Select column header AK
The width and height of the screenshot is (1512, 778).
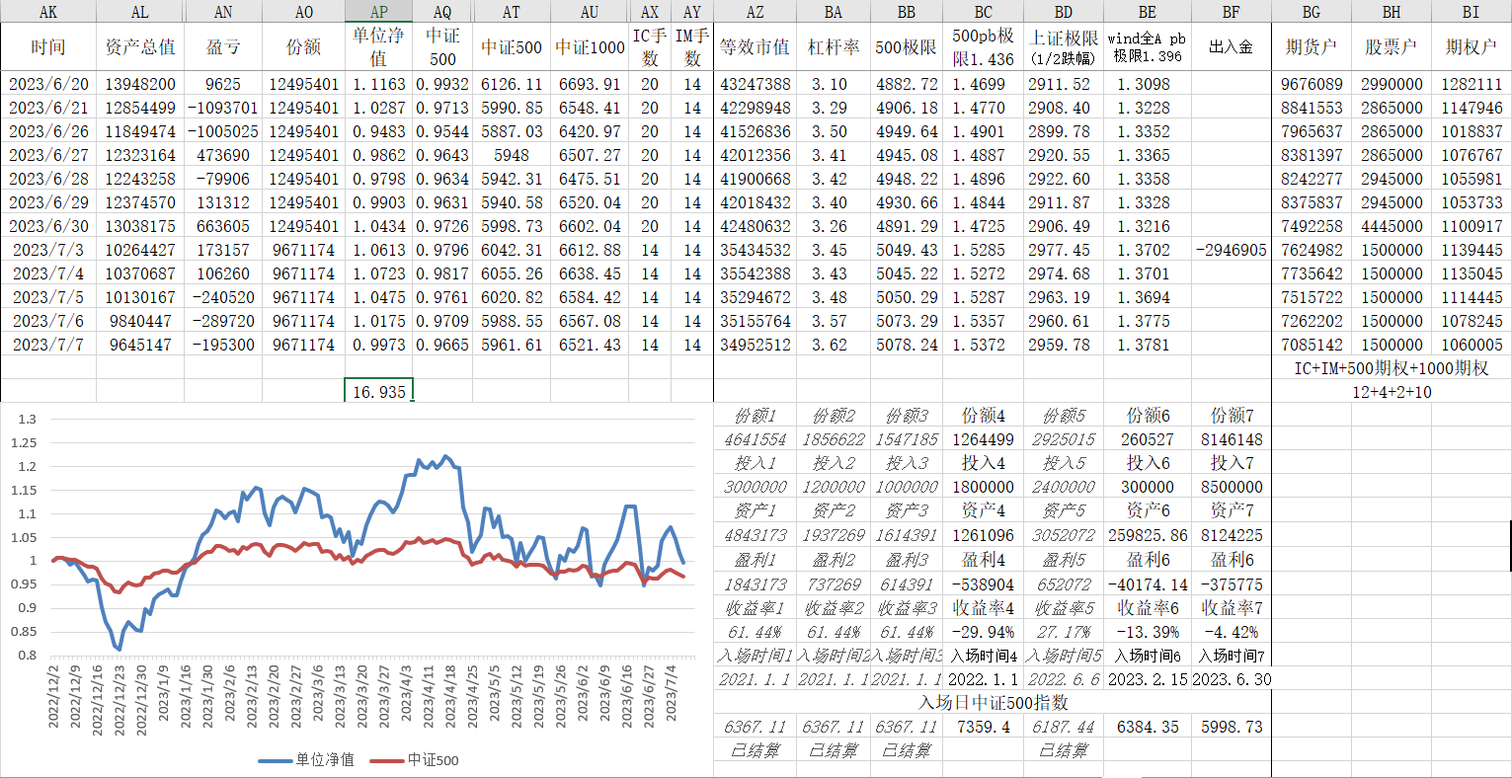pos(48,12)
